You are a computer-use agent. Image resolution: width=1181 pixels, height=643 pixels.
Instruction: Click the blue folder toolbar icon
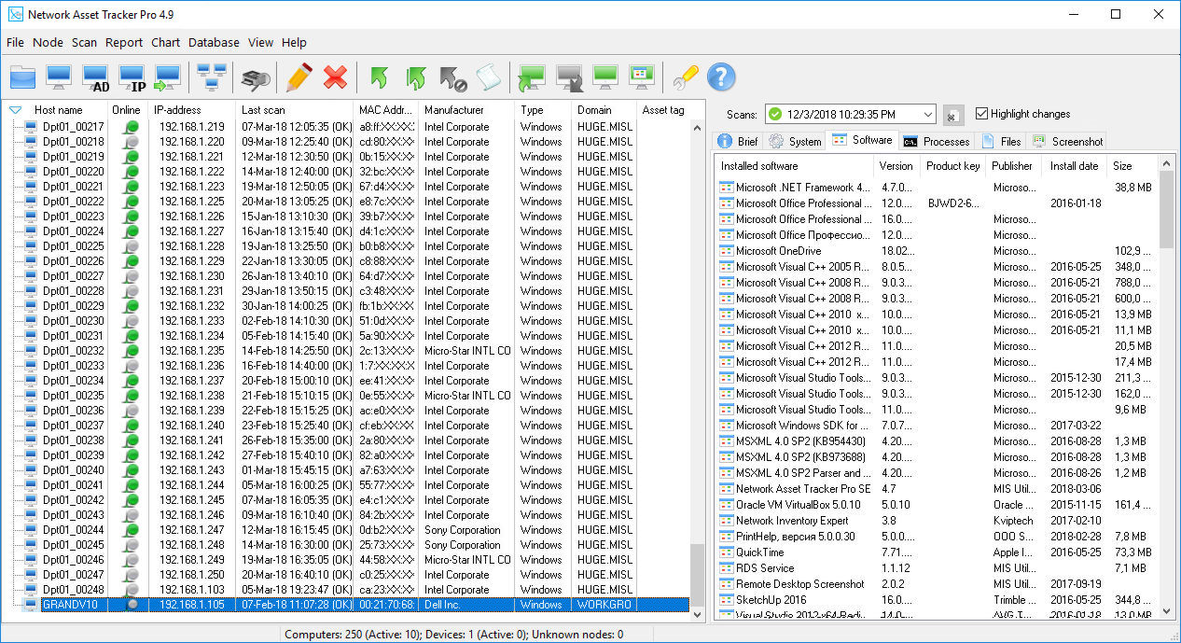point(22,77)
